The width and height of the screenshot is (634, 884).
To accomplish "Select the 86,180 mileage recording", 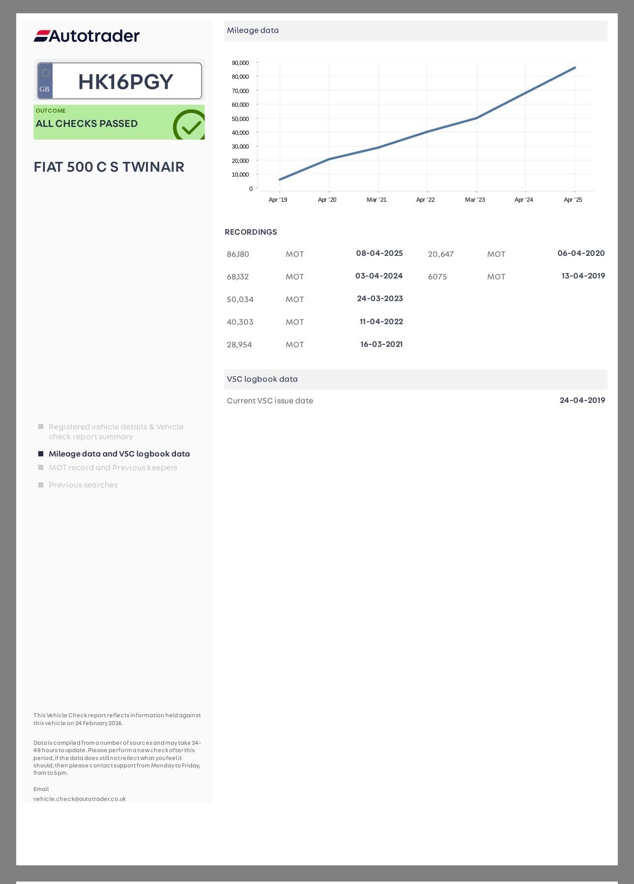I will tap(238, 254).
